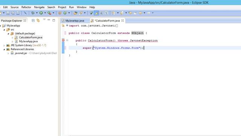This screenshot has width=241, height=136.
Task: Expand the MyJavaApp.java tree node
Action: pos(12,42)
